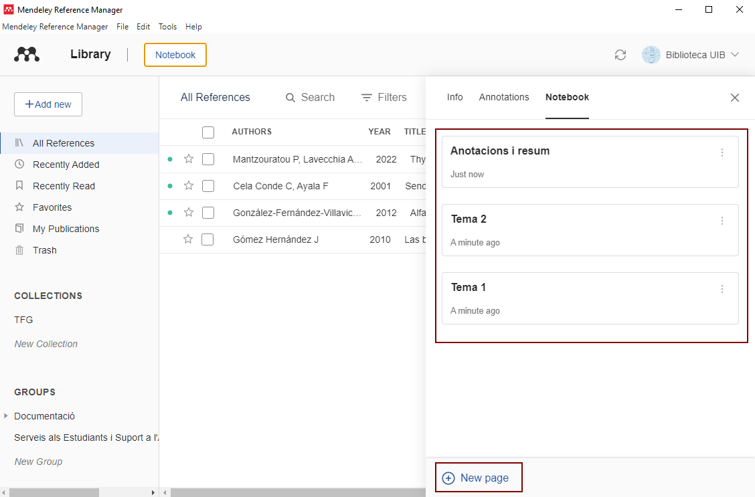Click the sidebar scrollbar right arrow
This screenshot has height=497, width=755.
(153, 493)
